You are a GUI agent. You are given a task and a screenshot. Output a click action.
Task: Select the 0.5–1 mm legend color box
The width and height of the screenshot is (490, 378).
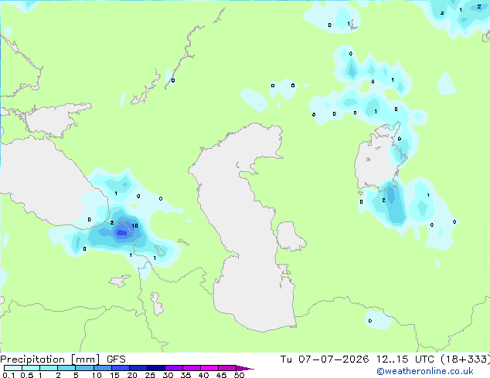31,368
